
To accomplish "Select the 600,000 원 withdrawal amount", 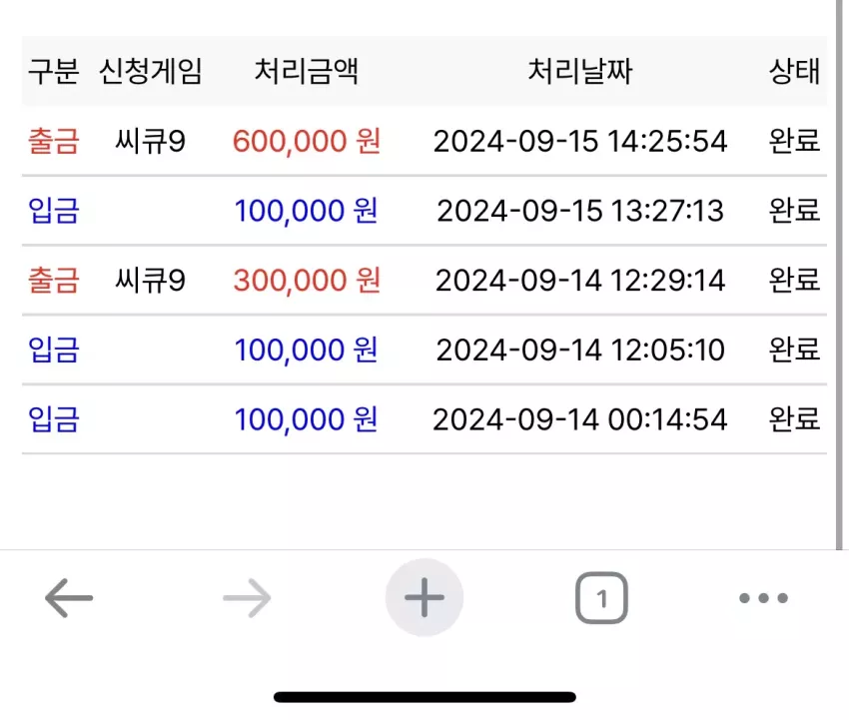I will pyautogui.click(x=307, y=141).
